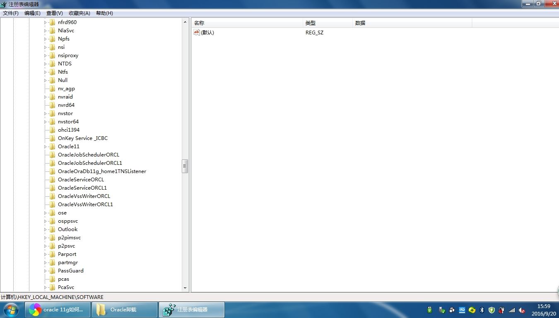Click the pcas folder icon

pyautogui.click(x=52, y=279)
